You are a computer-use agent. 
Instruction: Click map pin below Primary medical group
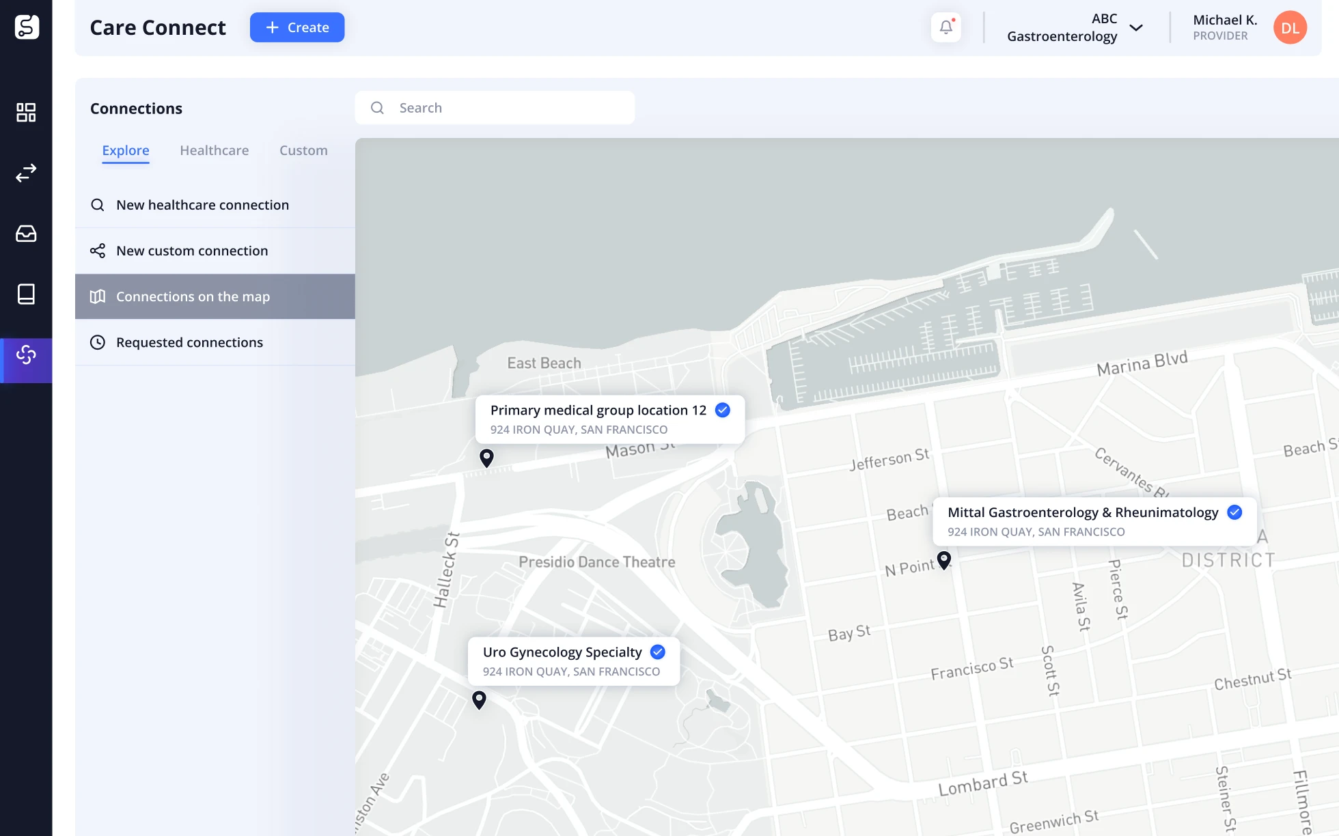click(486, 458)
